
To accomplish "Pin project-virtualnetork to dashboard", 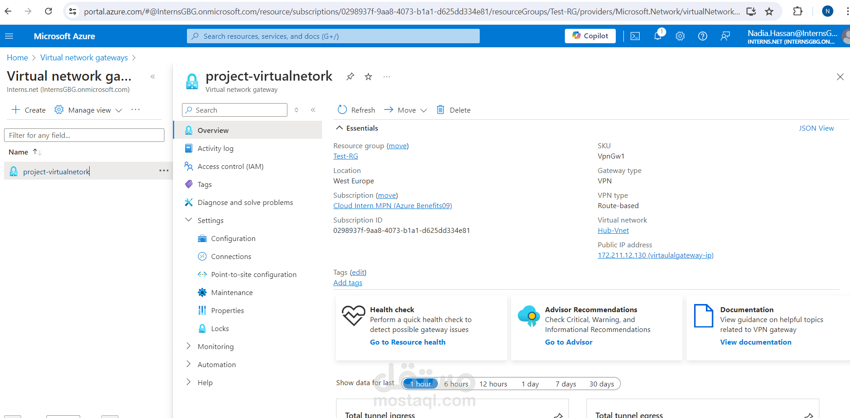I will (x=350, y=77).
